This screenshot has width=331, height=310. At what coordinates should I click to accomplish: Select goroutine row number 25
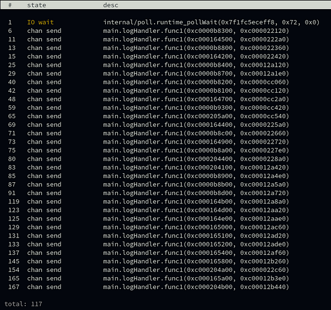pyautogui.click(x=166, y=65)
